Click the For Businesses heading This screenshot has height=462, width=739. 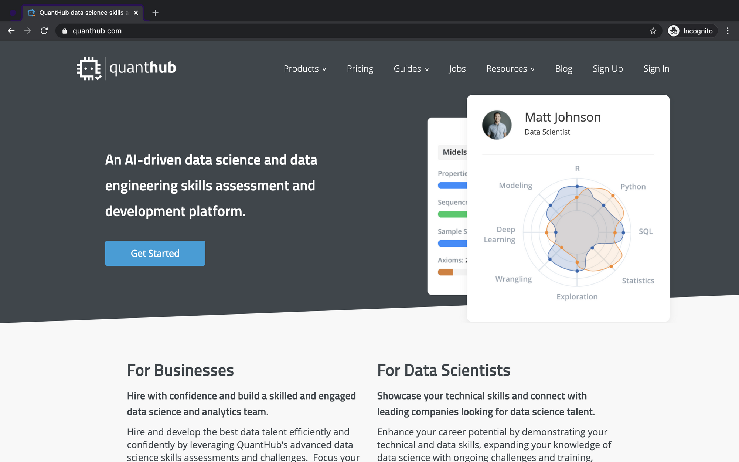[180, 370]
